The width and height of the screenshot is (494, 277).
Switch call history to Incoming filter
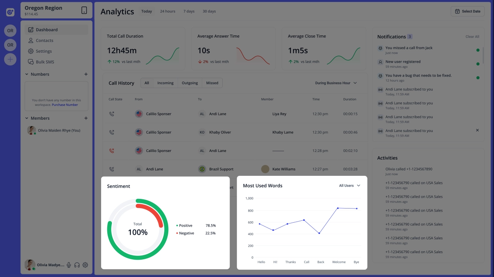(165, 83)
